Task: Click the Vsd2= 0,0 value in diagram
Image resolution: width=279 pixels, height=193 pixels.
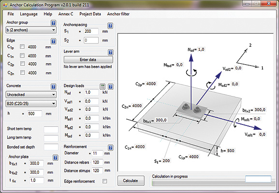Action: click(238, 68)
